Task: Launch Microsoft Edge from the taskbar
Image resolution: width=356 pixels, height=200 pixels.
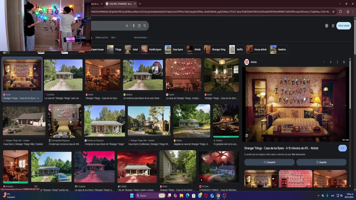Action: [187, 196]
